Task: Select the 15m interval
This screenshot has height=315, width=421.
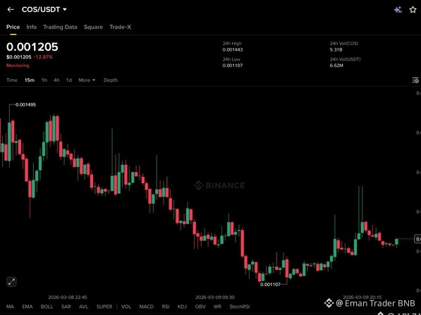Action: (x=30, y=80)
